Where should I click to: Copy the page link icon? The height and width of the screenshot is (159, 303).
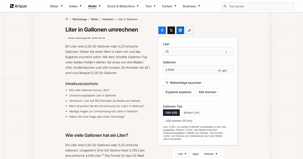pyautogui.click(x=189, y=30)
